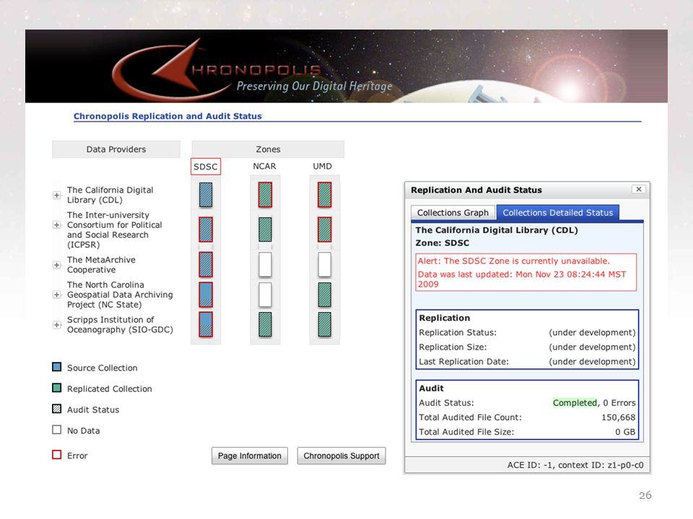Click the Chronopolis logo banner

point(346,66)
